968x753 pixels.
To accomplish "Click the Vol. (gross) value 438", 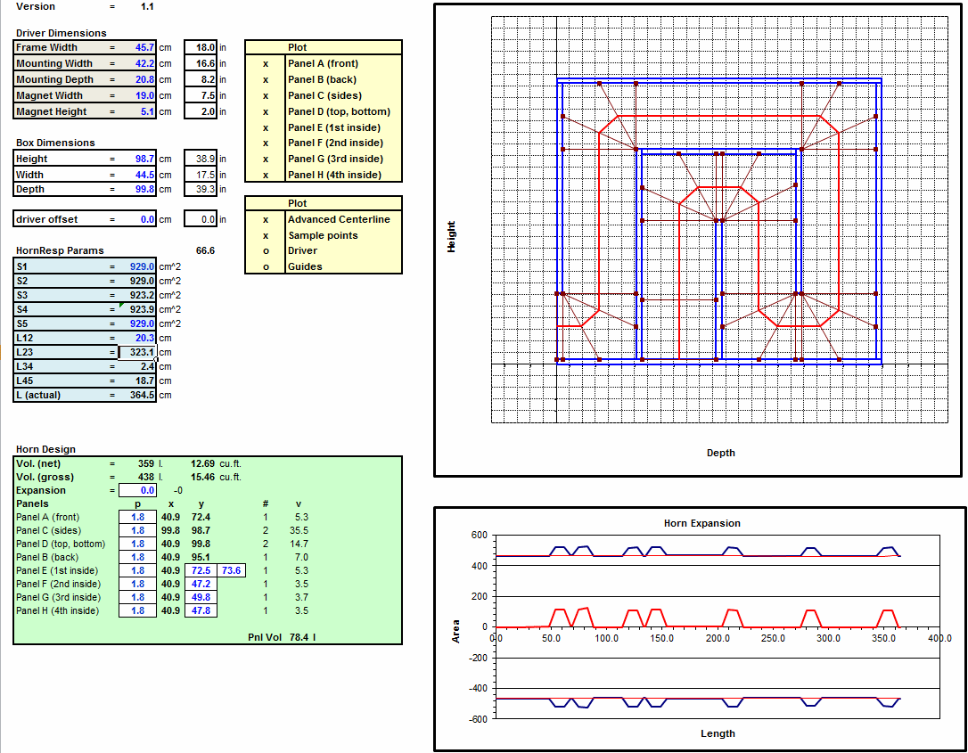I will click(145, 477).
